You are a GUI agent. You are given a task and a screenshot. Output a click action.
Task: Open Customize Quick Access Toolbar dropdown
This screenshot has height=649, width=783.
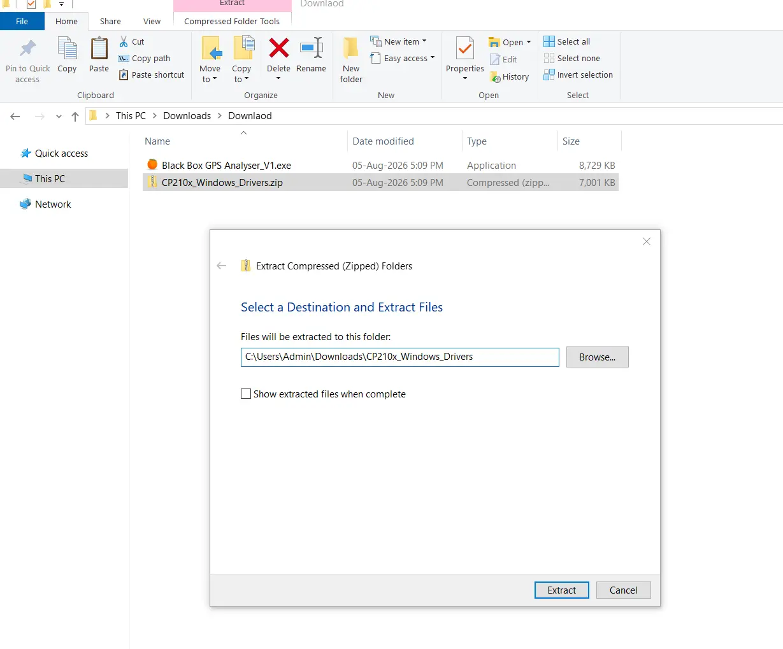(61, 4)
